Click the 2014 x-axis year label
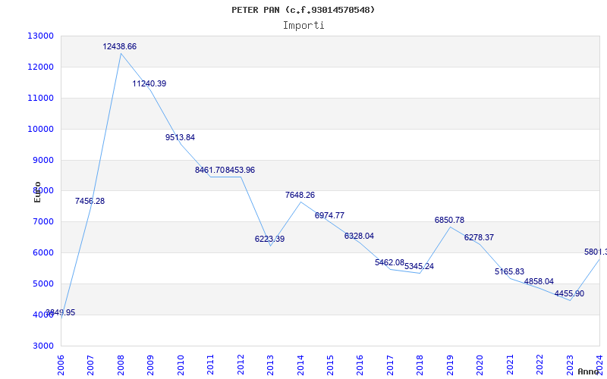Image resolution: width=607 pixels, height=379 pixels. click(300, 363)
